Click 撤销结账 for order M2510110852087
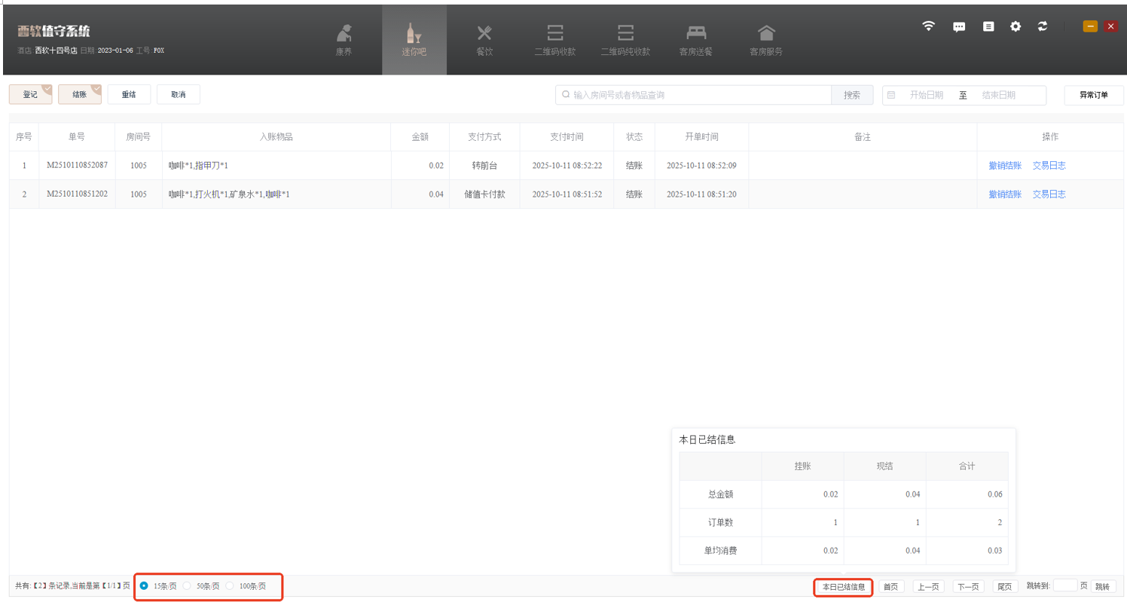 (x=1005, y=166)
